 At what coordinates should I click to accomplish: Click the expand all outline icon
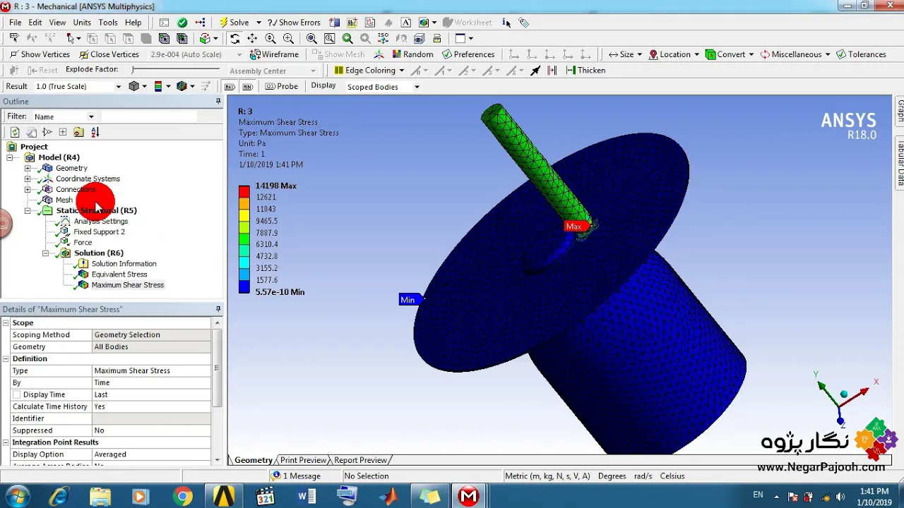63,132
